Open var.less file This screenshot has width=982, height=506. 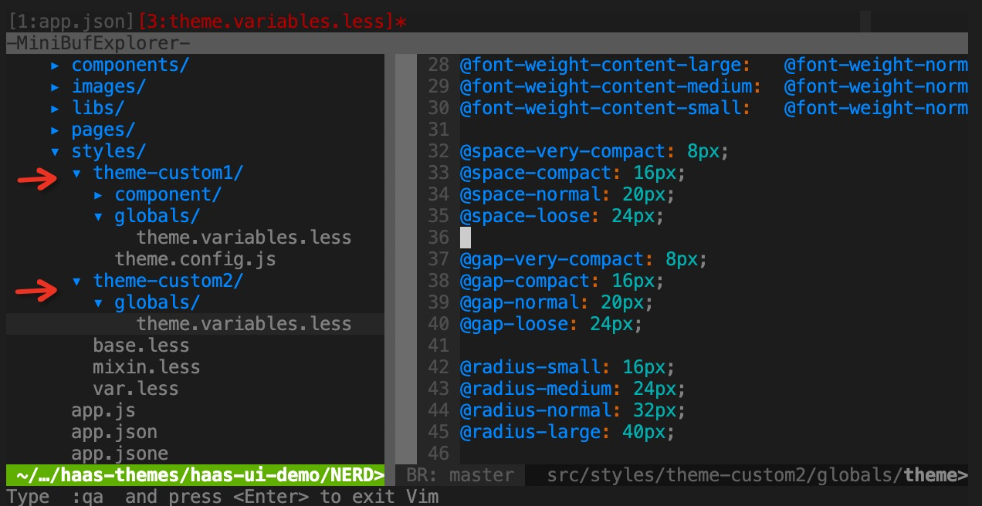[135, 389]
